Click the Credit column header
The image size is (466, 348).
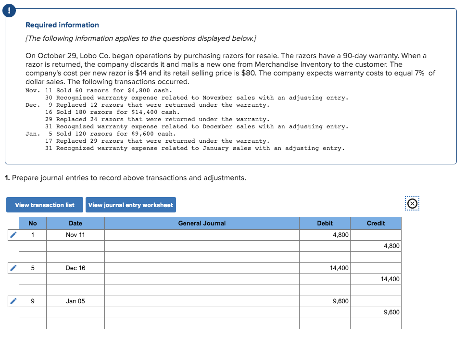tap(376, 223)
